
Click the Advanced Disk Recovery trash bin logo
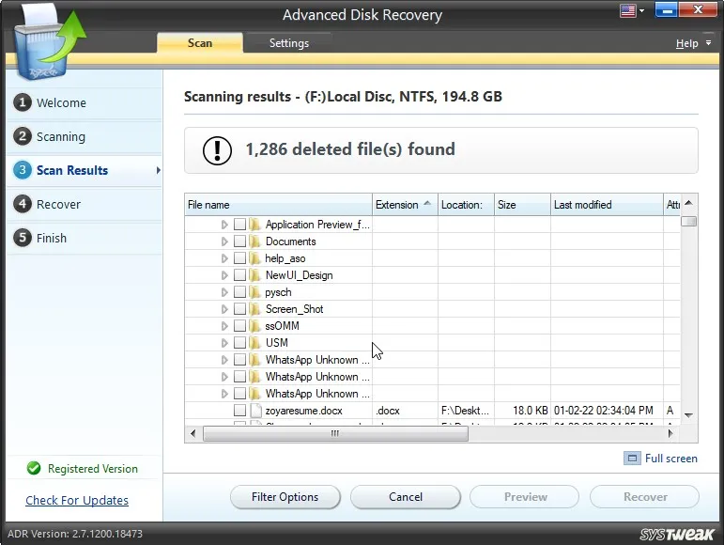click(x=49, y=44)
